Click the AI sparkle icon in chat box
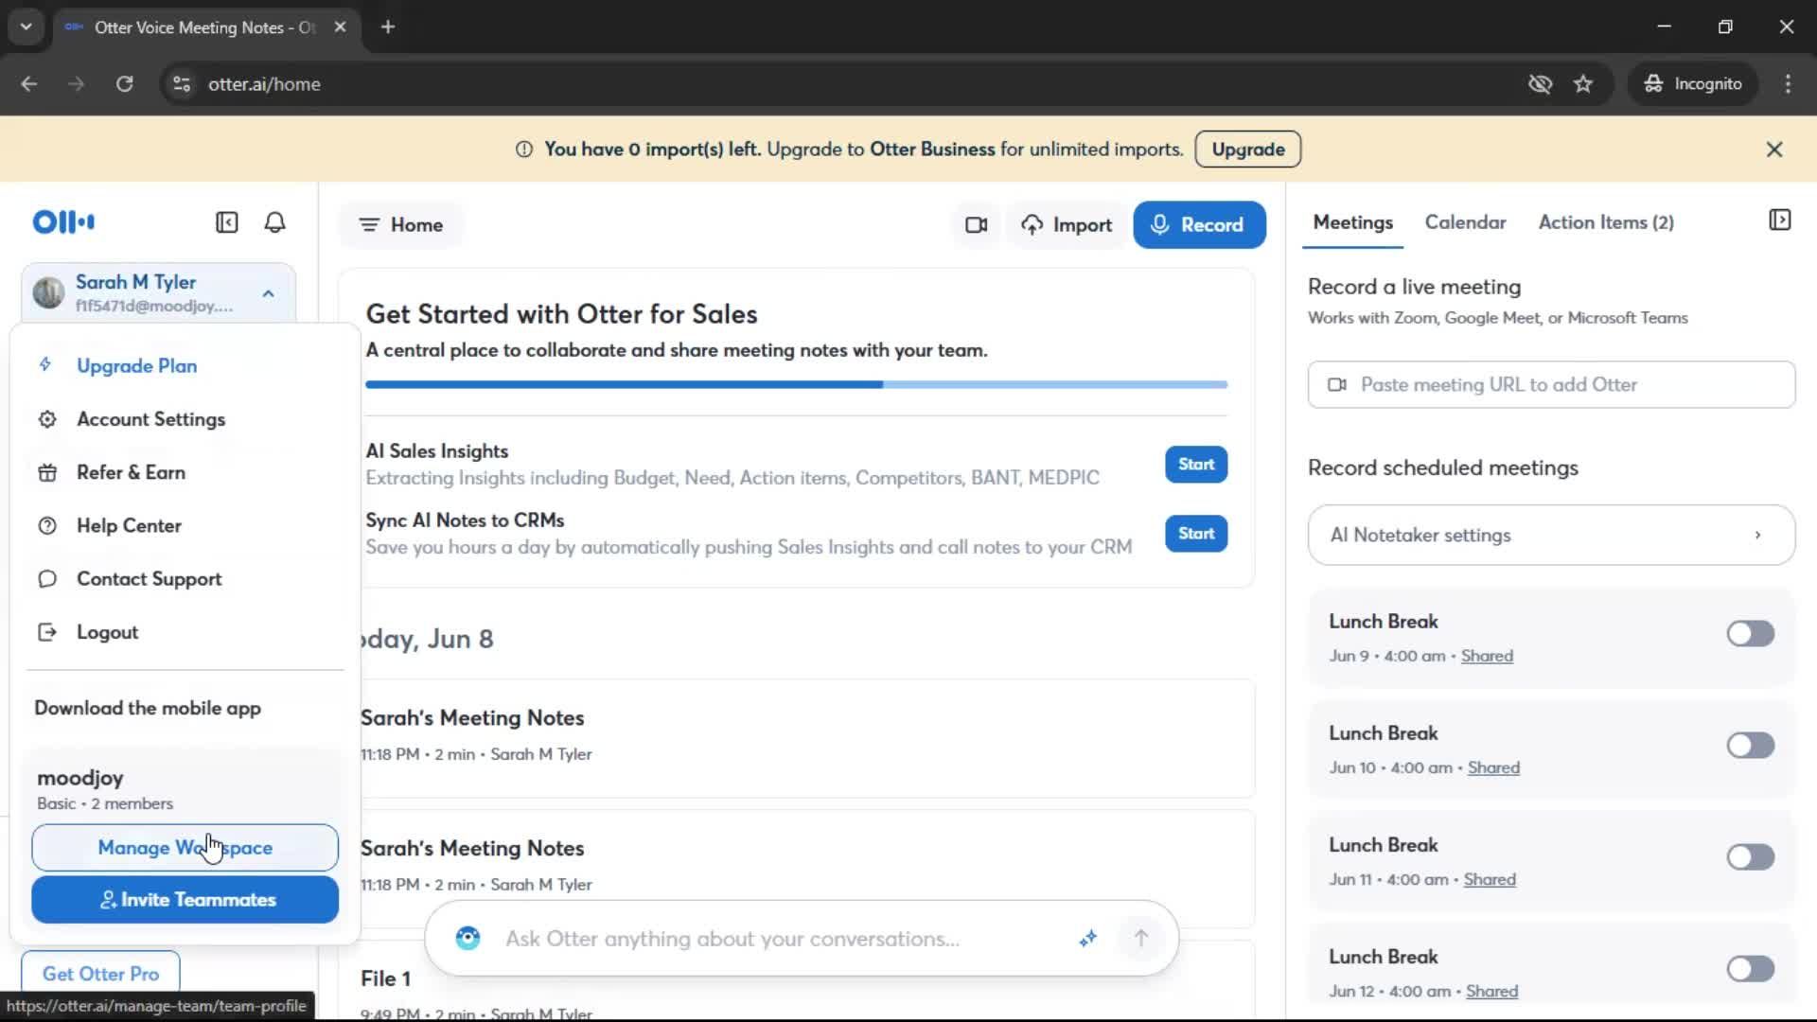The height and width of the screenshot is (1022, 1817). [x=1087, y=938]
